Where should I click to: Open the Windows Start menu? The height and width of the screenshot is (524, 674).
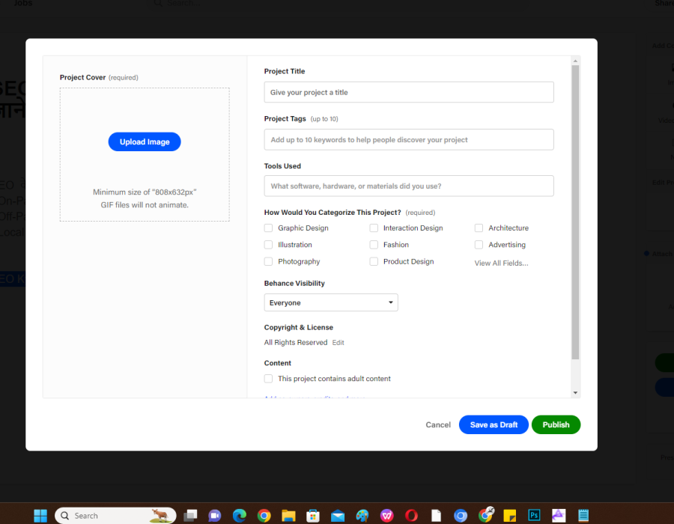40,515
